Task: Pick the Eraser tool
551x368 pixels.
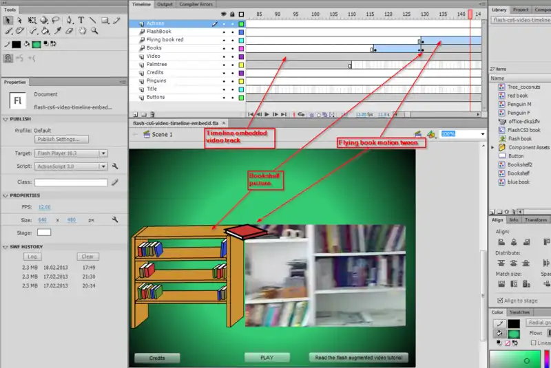Action: pos(70,31)
